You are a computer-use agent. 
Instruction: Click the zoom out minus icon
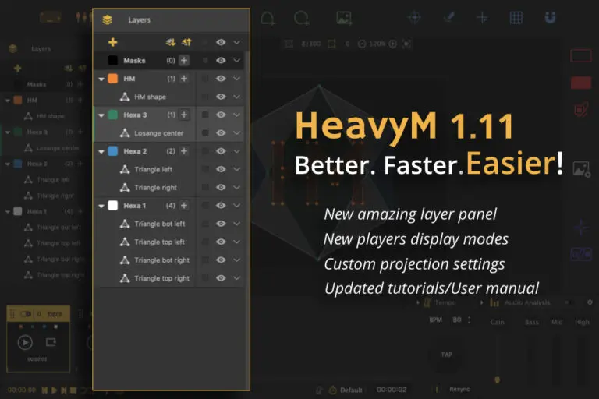pos(362,44)
